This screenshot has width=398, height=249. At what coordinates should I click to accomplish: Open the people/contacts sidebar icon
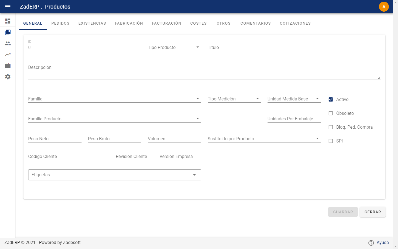pos(8,43)
